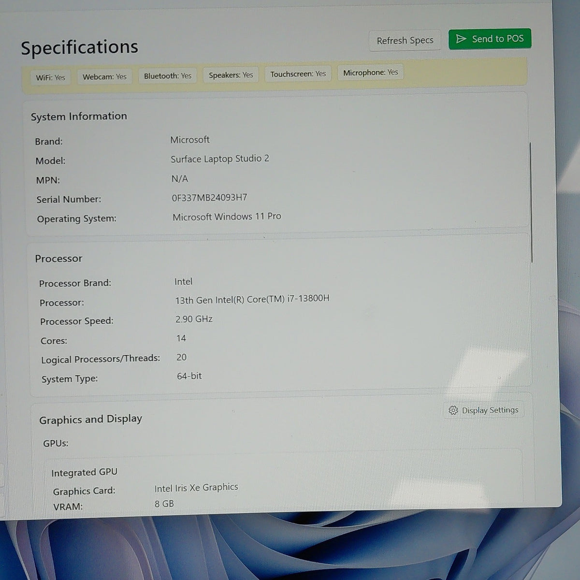580x580 pixels.
Task: Open Display Settings button
Action: tap(483, 410)
